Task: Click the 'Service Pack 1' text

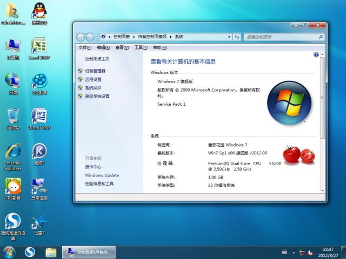Action: coord(171,104)
